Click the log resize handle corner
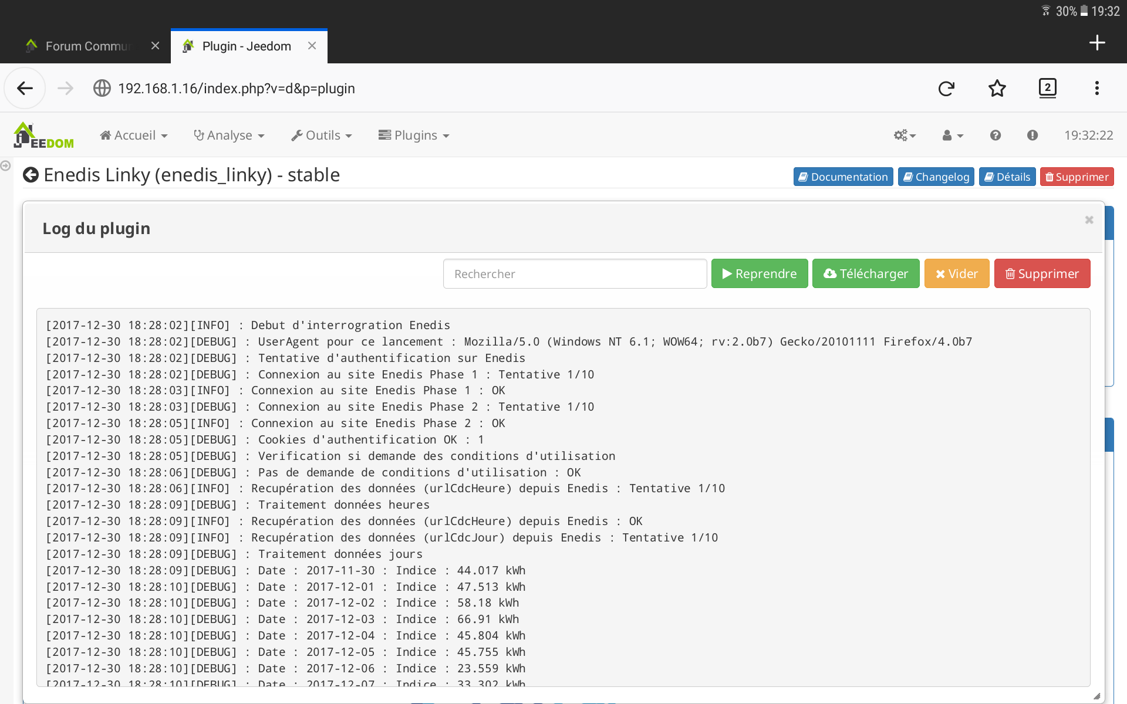The image size is (1127, 704). tap(1096, 696)
